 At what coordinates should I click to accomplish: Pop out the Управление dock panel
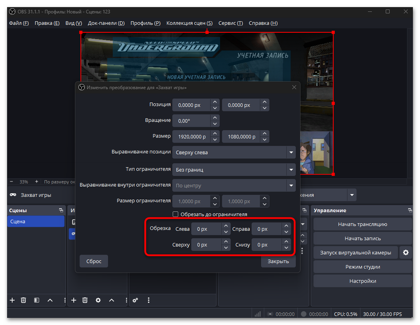410,210
